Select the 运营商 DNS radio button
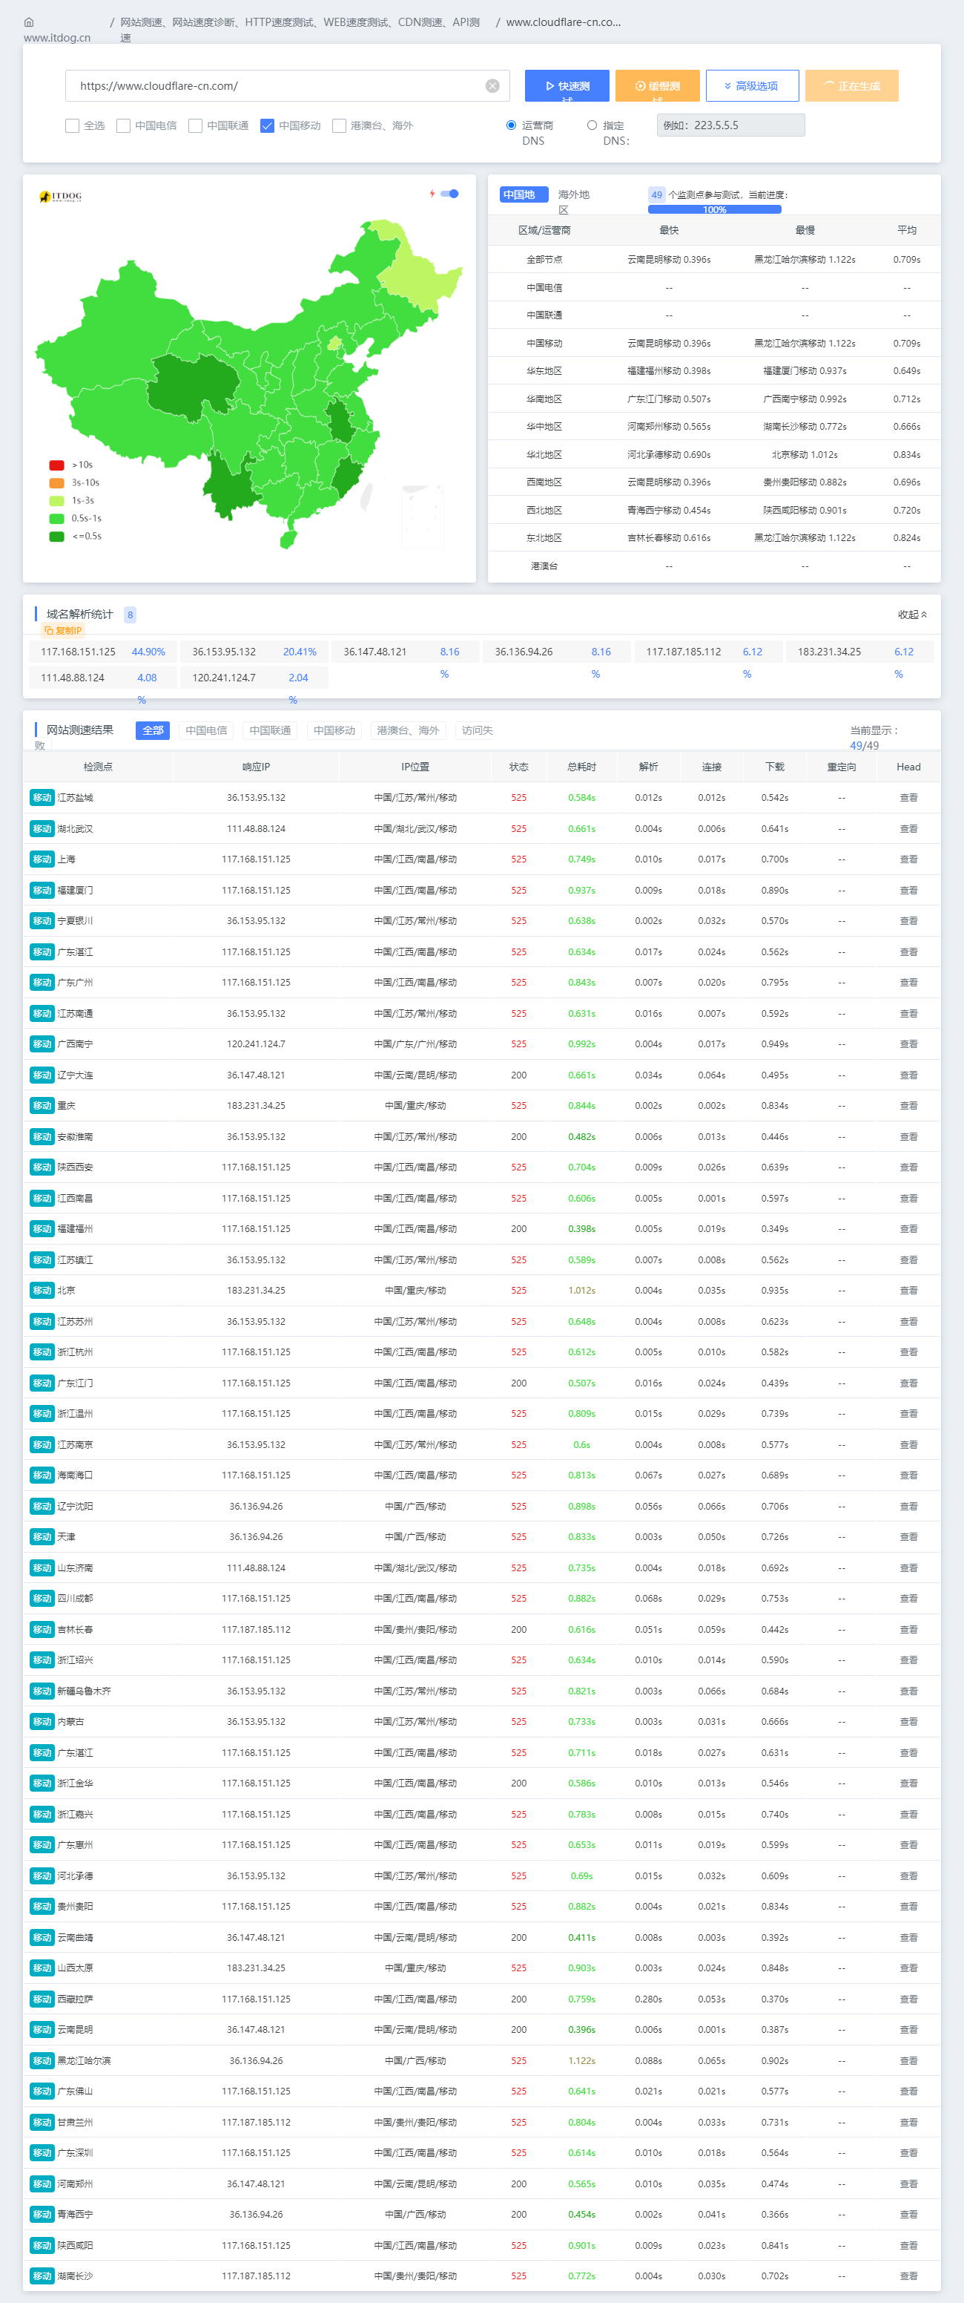 511,125
